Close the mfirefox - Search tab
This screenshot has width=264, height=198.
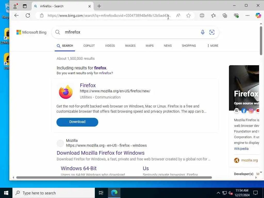click(89, 6)
